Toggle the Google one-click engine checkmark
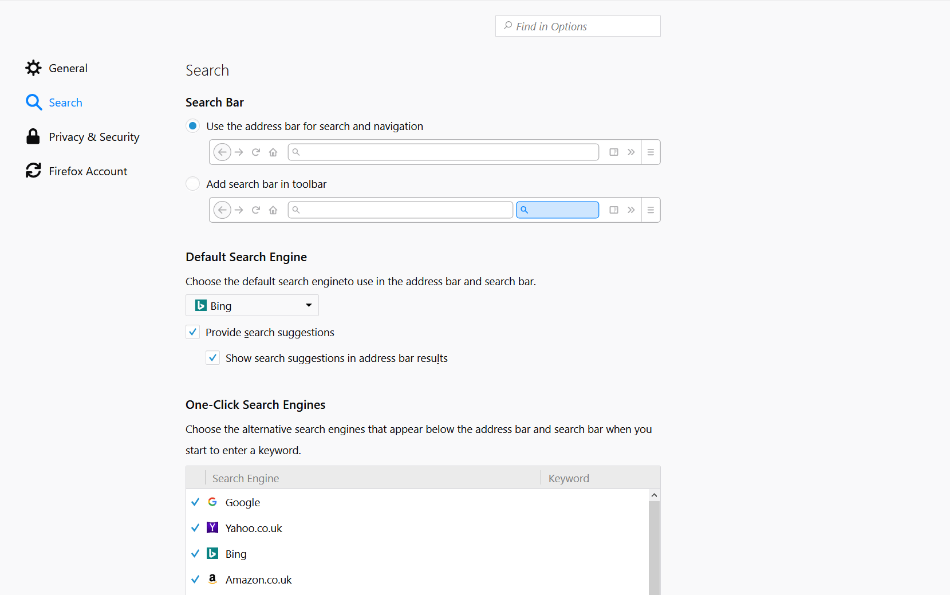This screenshot has height=595, width=950. 195,502
